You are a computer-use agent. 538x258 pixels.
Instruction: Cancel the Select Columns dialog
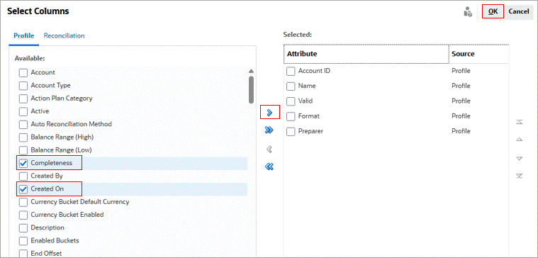coord(518,11)
